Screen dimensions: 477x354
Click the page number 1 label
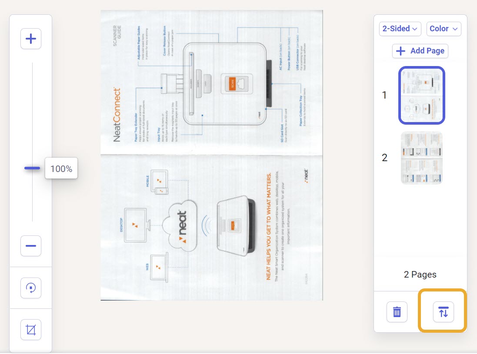(384, 95)
